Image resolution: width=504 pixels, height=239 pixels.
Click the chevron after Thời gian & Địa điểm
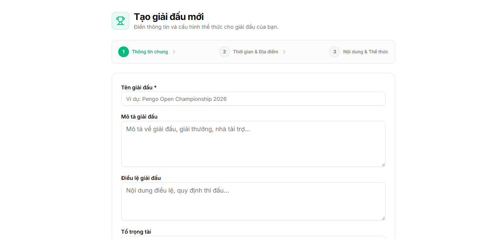point(284,52)
